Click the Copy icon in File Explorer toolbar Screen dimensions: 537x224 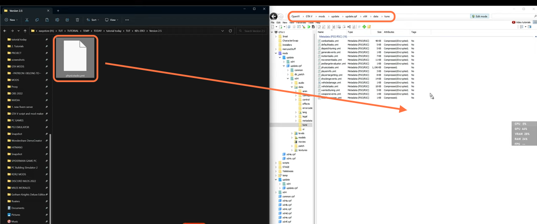point(37,20)
